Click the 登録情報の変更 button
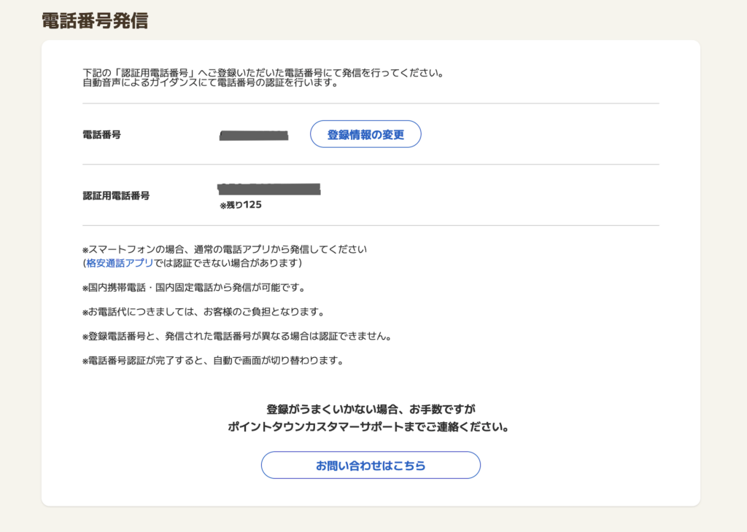This screenshot has width=747, height=532. click(x=365, y=134)
